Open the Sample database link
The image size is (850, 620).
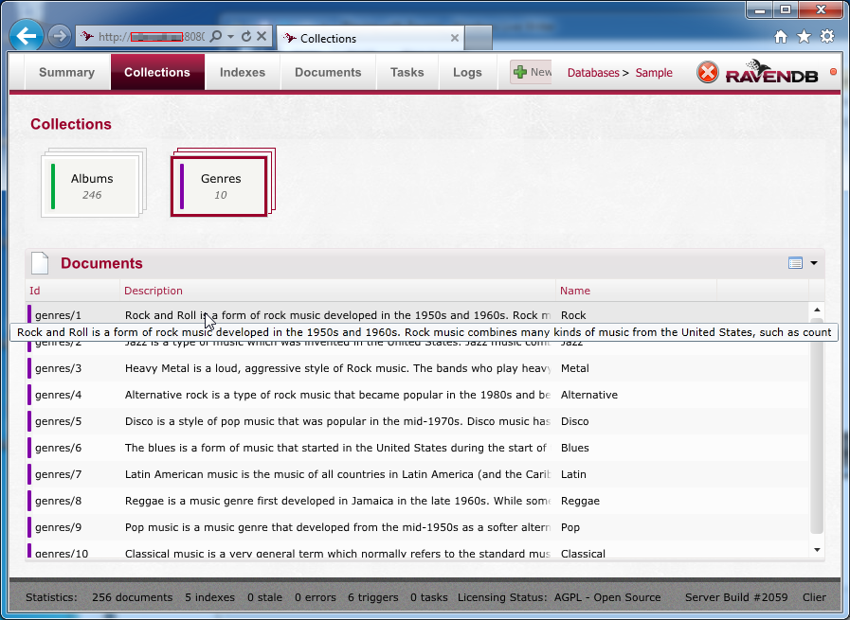(x=654, y=73)
